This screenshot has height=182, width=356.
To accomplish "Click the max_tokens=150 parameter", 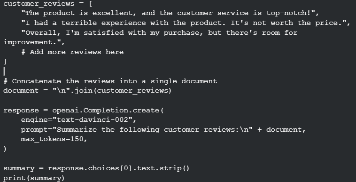I will click(52, 139).
